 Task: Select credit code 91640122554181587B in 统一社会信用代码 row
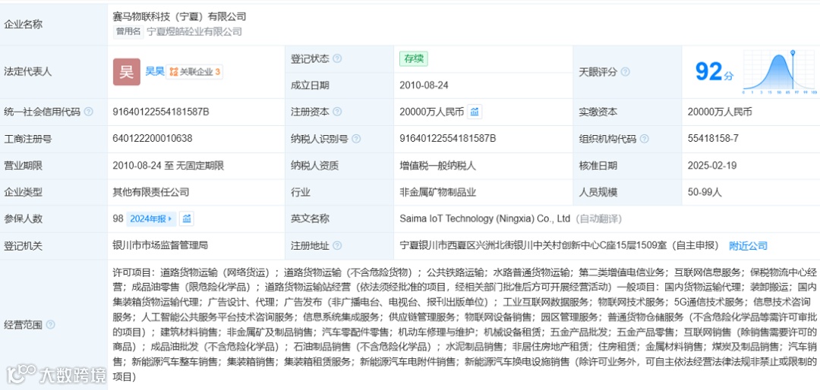click(x=161, y=112)
